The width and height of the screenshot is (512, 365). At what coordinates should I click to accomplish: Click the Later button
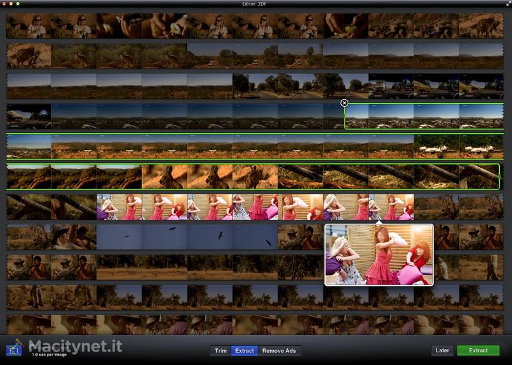pos(442,350)
